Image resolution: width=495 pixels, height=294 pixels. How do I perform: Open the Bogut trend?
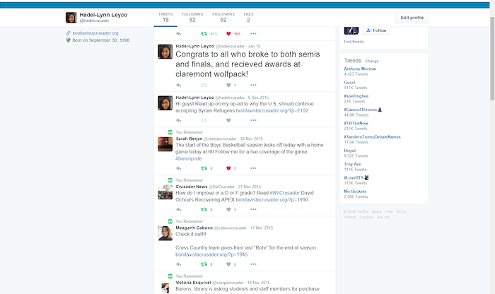(350, 151)
